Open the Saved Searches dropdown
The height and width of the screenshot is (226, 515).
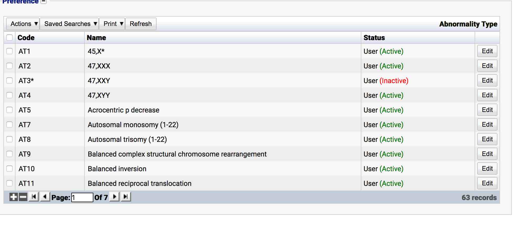[x=69, y=24]
